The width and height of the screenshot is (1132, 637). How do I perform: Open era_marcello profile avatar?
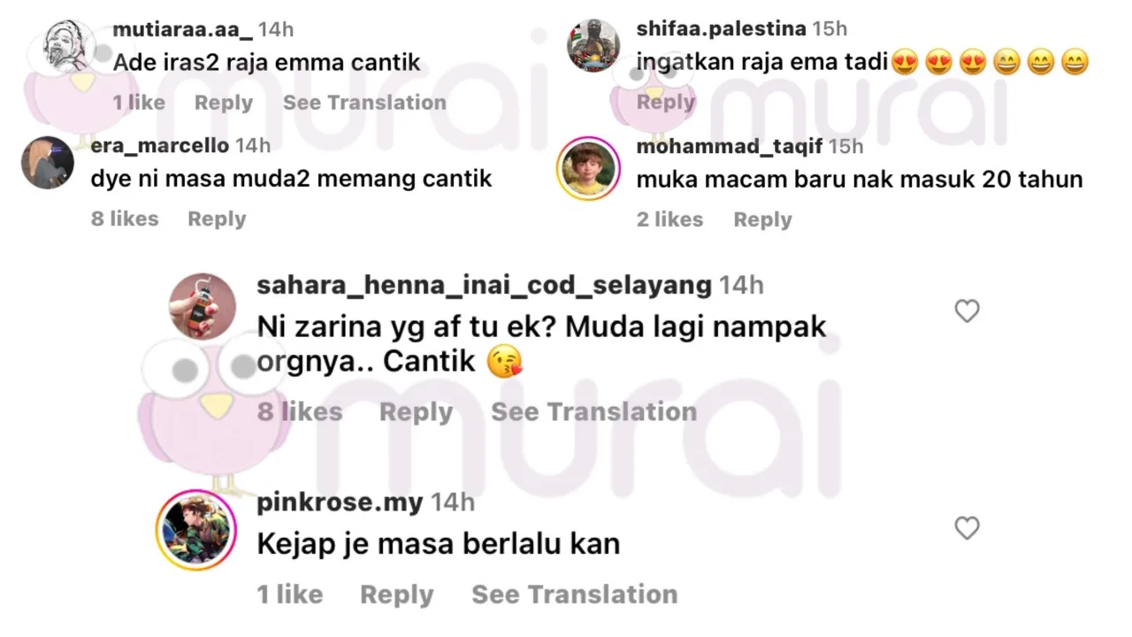click(x=47, y=163)
